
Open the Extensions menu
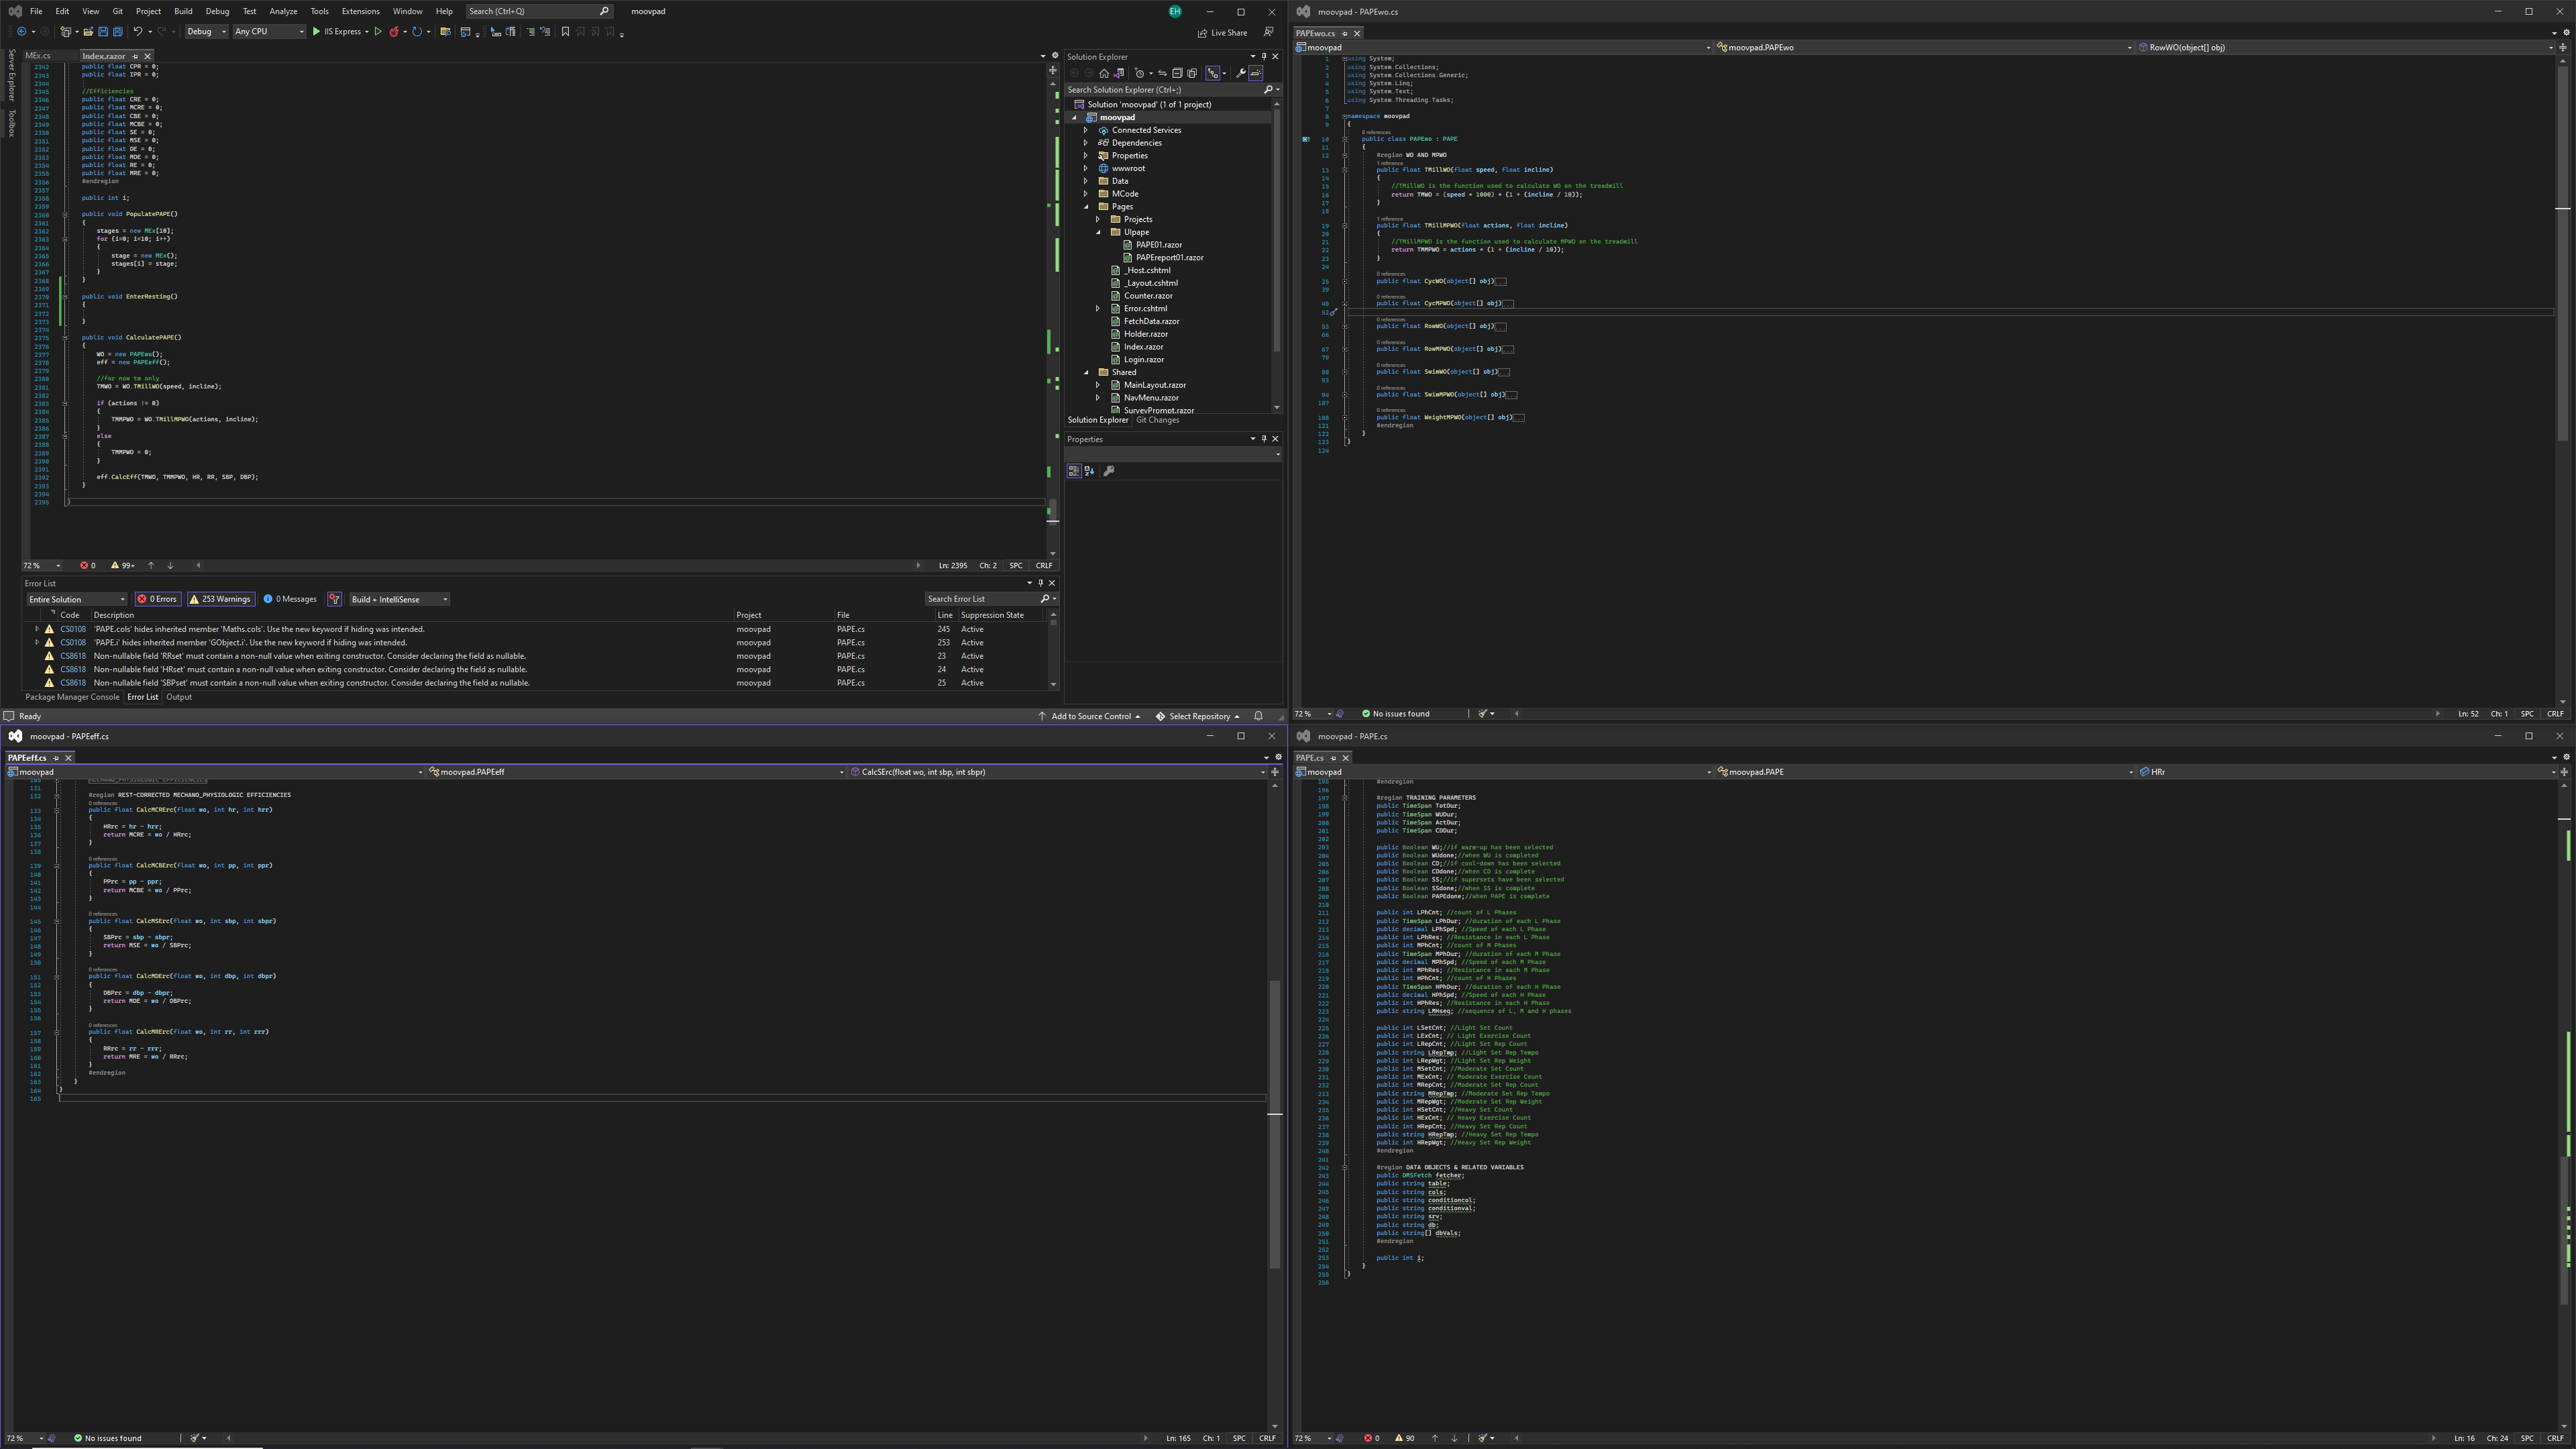pyautogui.click(x=360, y=11)
